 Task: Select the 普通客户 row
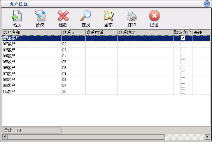tap(106, 38)
